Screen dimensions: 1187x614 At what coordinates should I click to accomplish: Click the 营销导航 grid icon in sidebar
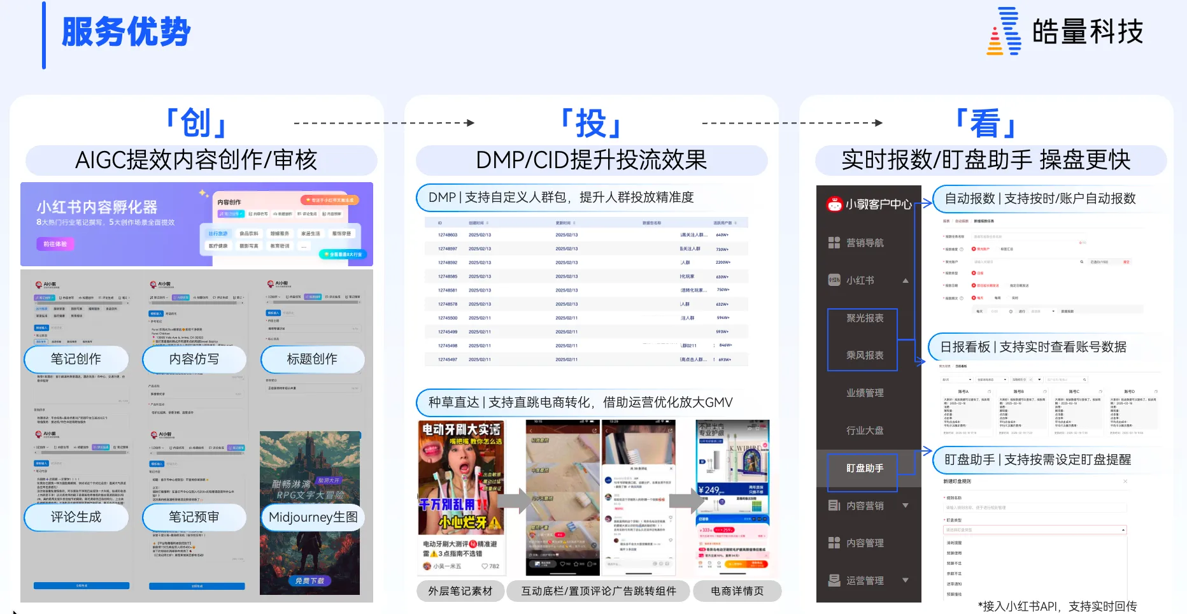[x=834, y=243]
